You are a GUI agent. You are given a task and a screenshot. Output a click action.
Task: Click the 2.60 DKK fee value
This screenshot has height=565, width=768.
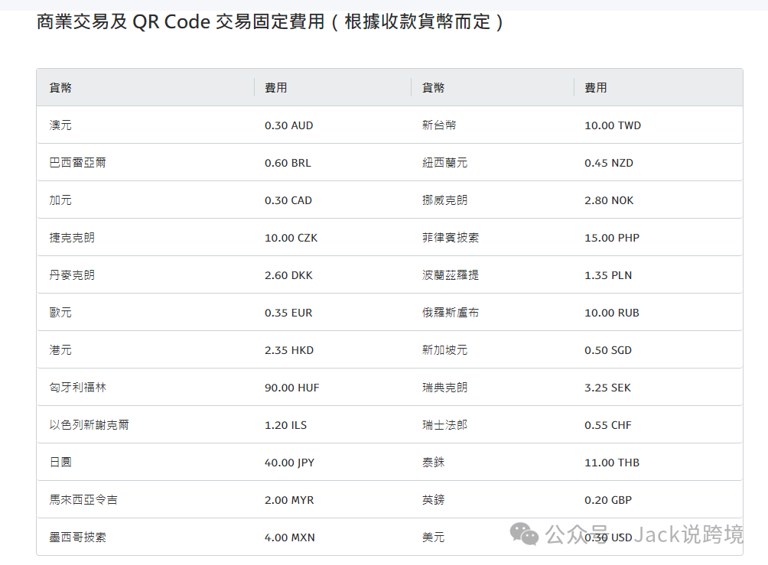pos(288,275)
